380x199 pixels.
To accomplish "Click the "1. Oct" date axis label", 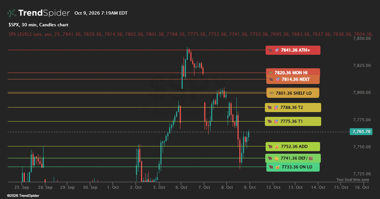I will click(x=113, y=187).
